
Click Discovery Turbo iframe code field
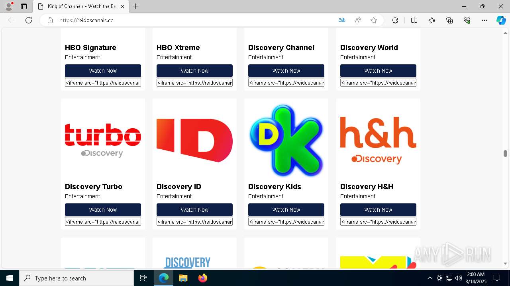[103, 222]
